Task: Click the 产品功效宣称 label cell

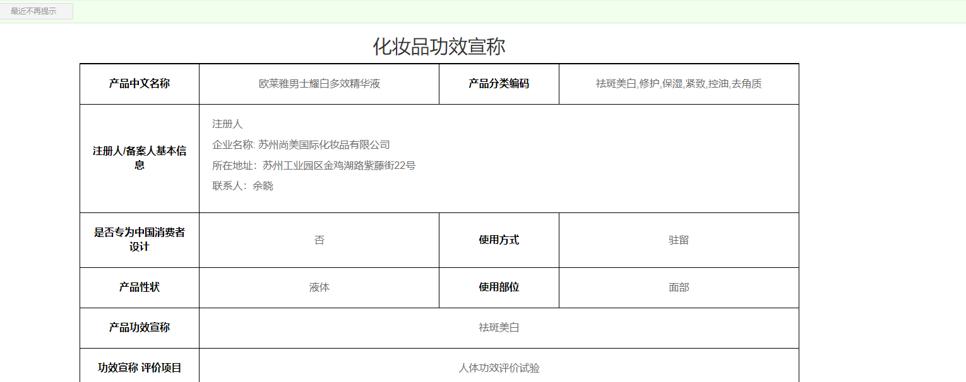Action: pos(140,328)
